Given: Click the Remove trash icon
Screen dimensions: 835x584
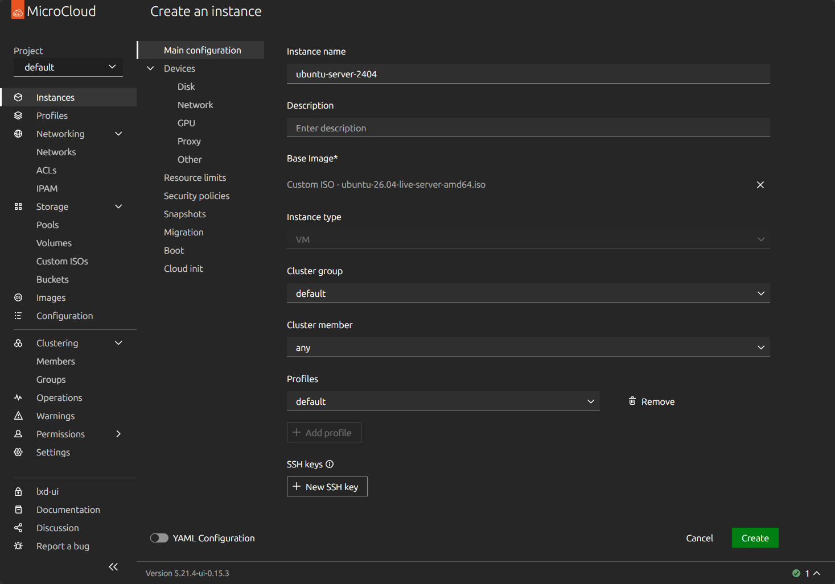Looking at the screenshot, I should [632, 401].
